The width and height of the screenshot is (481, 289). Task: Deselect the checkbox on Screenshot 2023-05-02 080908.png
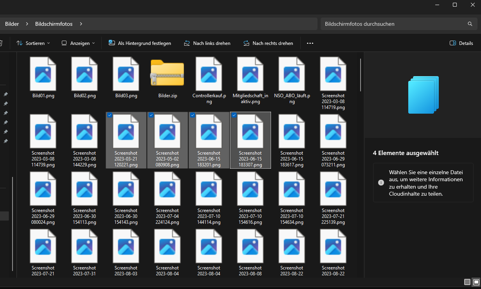click(151, 115)
